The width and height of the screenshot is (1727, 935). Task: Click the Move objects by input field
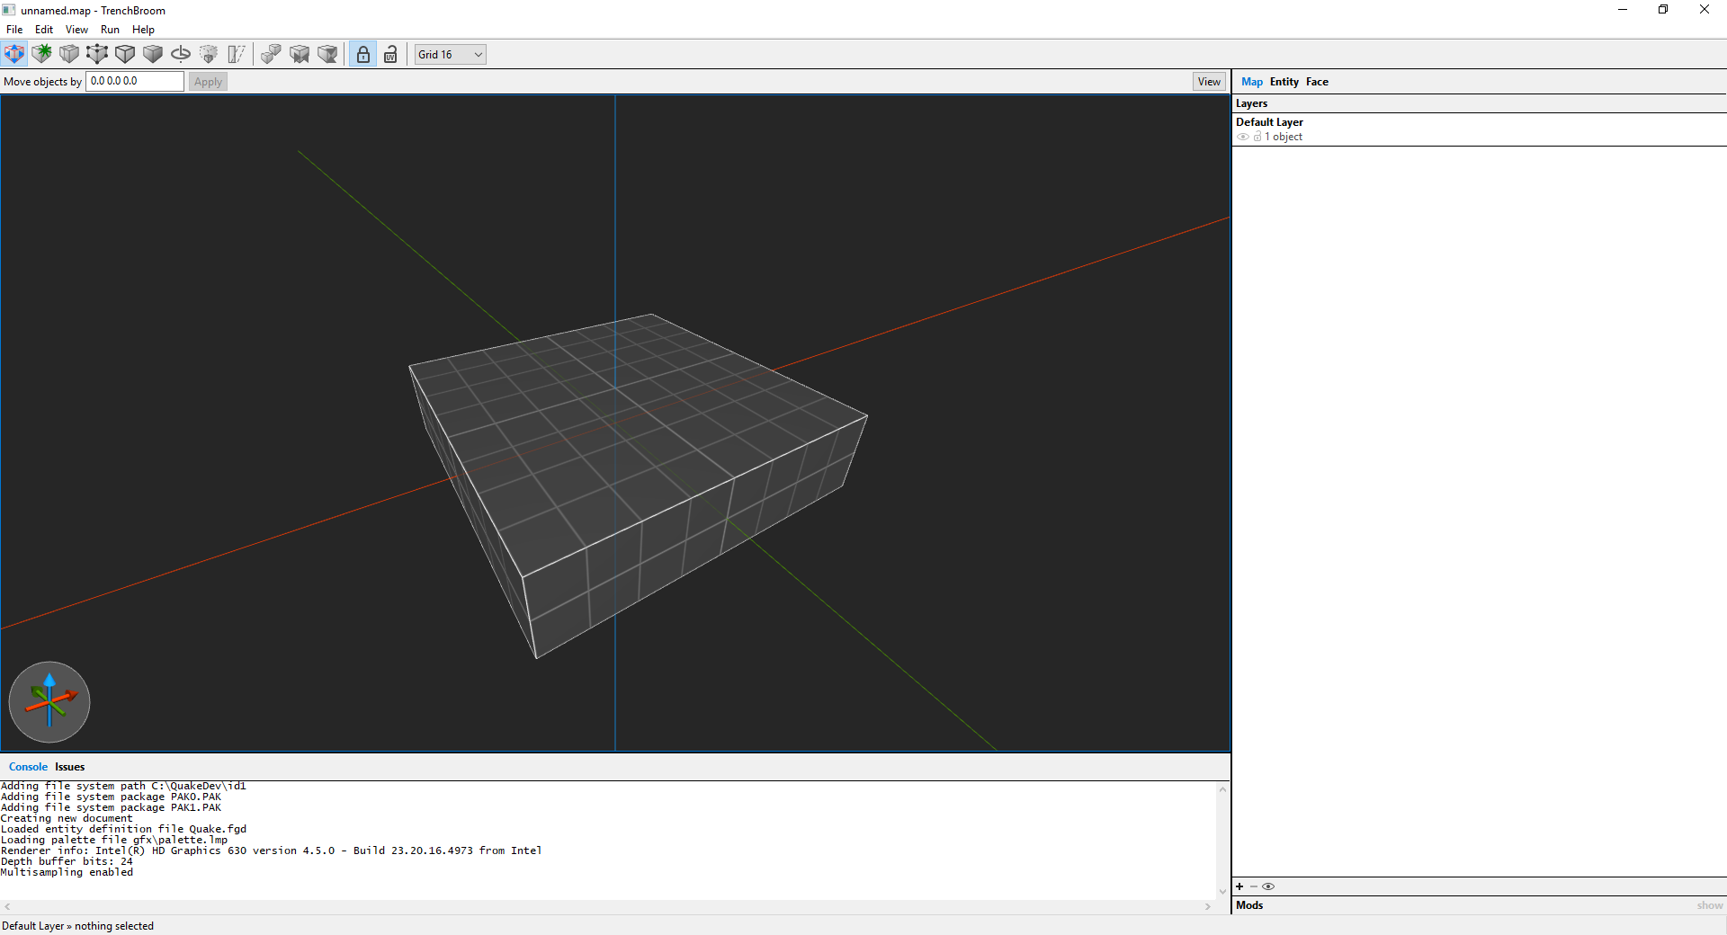pyautogui.click(x=134, y=81)
